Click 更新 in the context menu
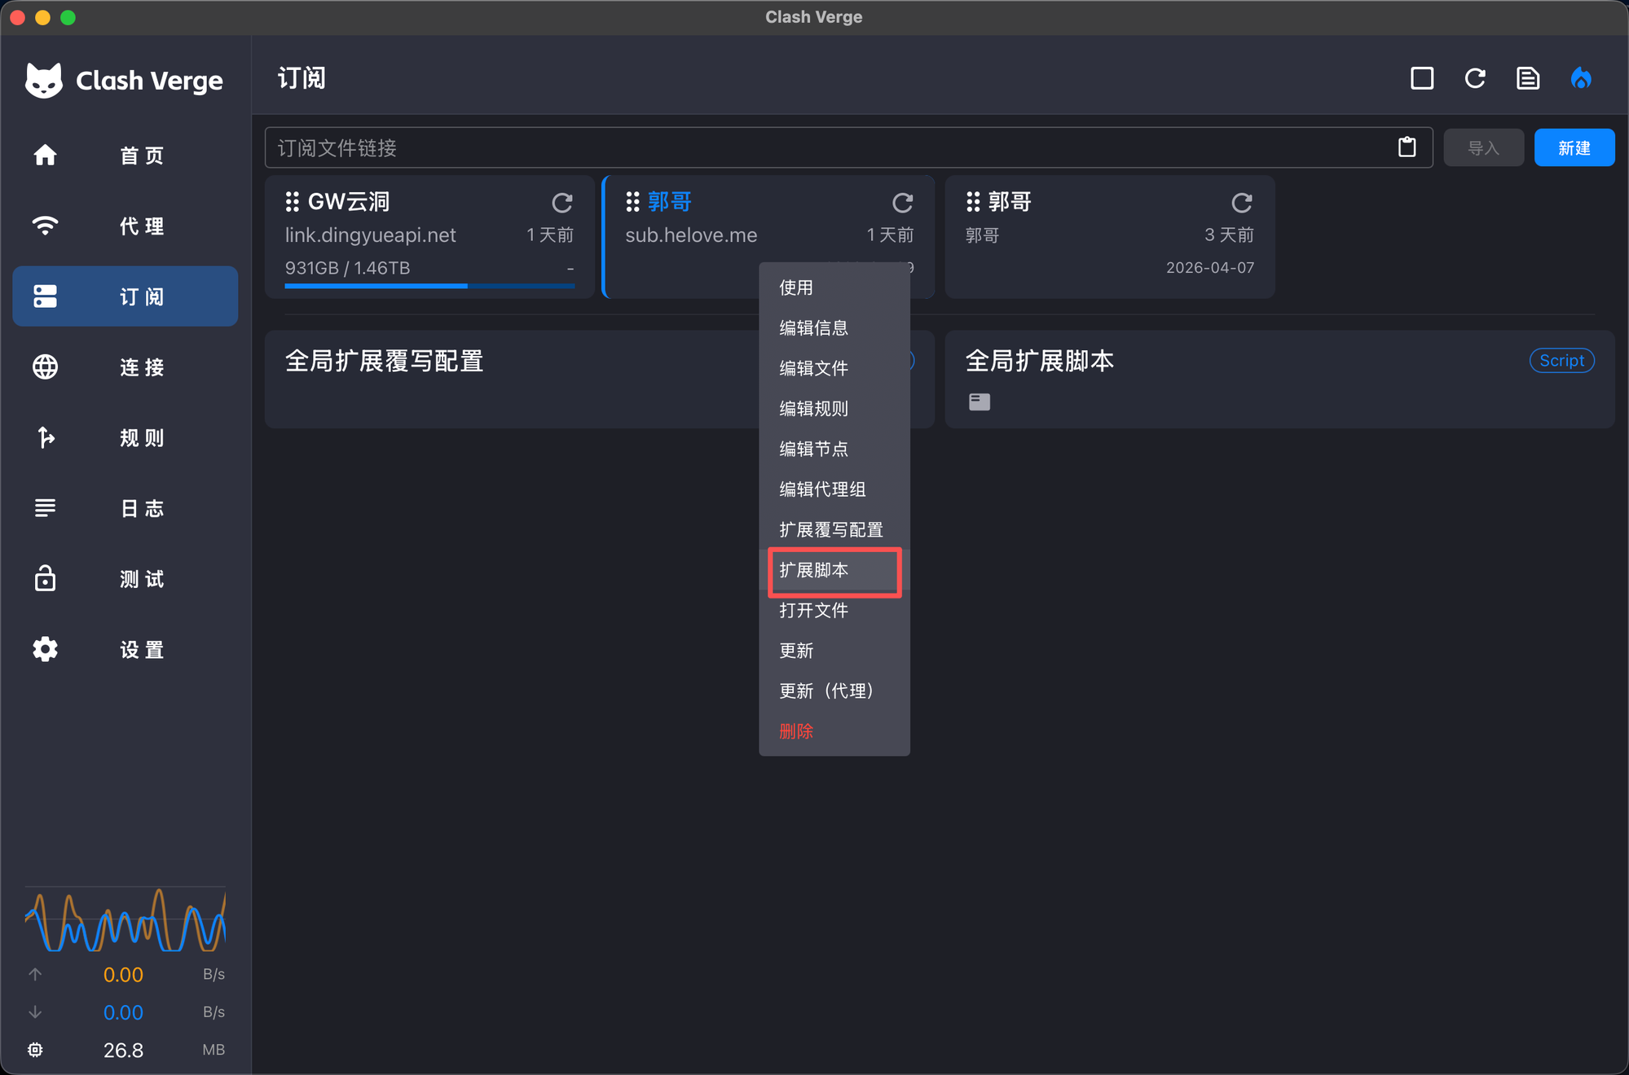1629x1075 pixels. (834, 651)
